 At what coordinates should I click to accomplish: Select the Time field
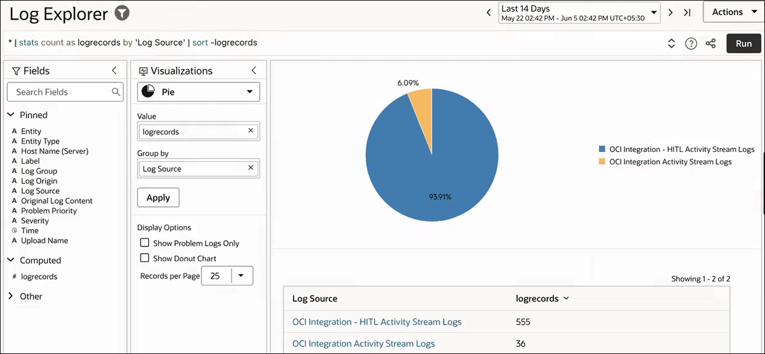(30, 230)
